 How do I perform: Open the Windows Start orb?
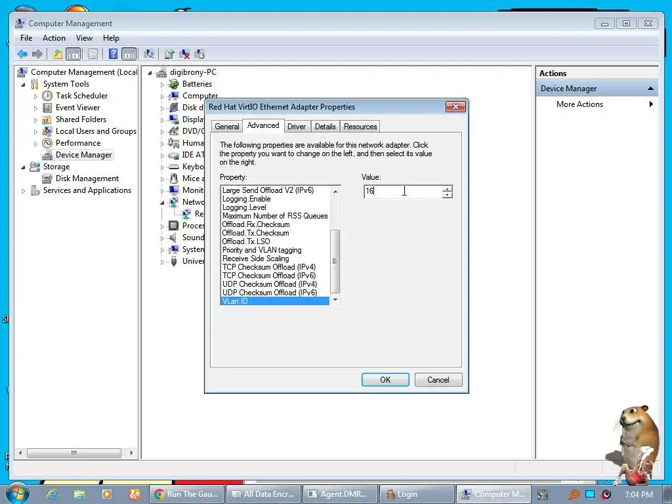[18, 493]
